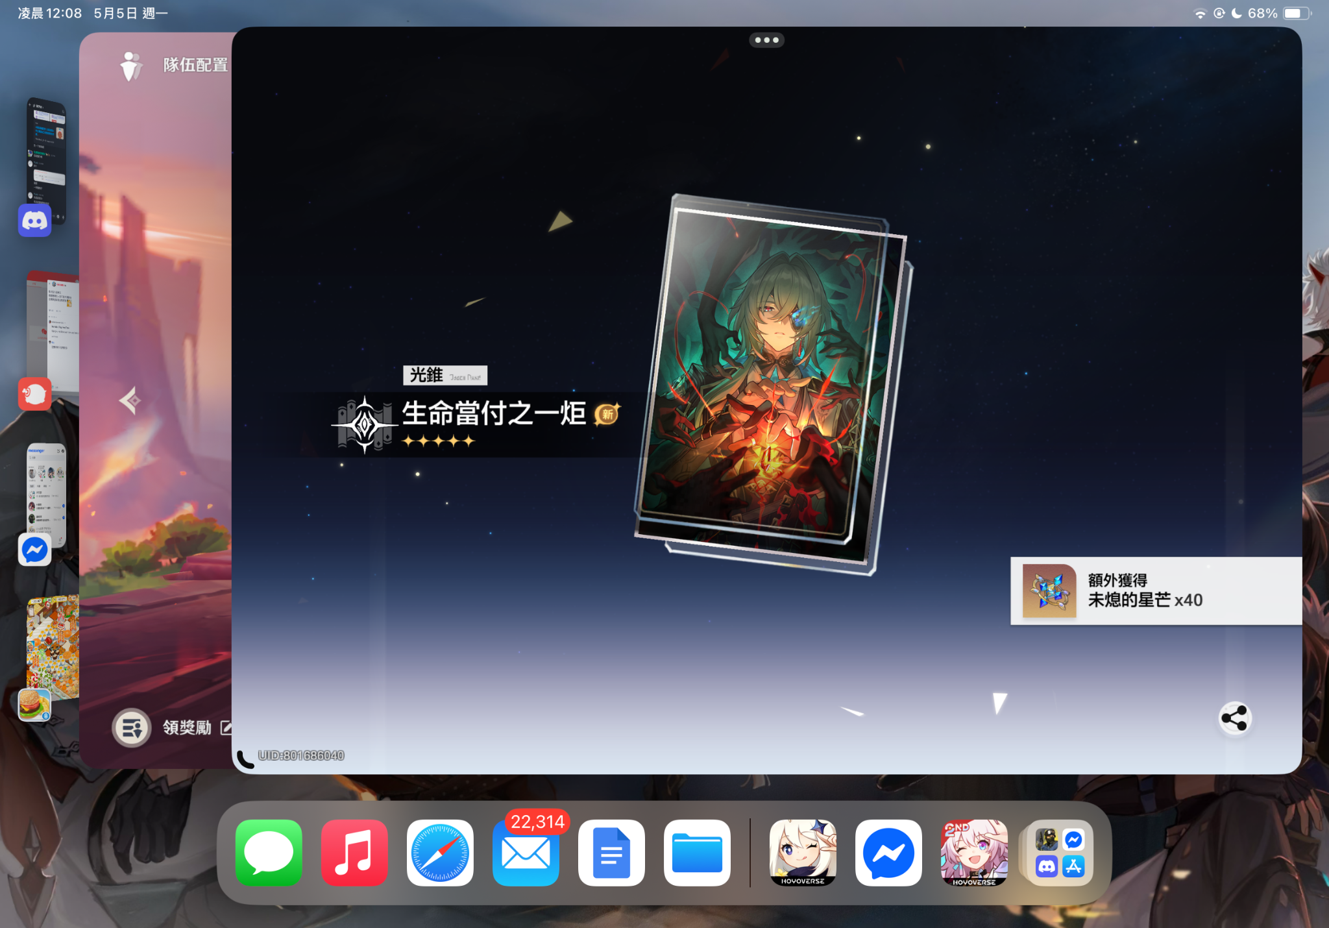Tap the 新 badge next to title
This screenshot has height=928, width=1329.
[607, 414]
